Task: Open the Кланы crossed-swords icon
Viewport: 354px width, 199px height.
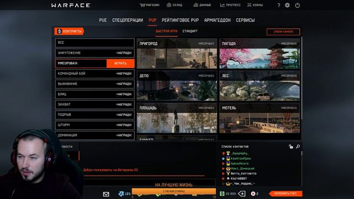Action: (x=249, y=5)
